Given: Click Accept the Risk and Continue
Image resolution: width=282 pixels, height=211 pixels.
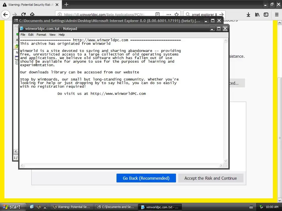Looking at the screenshot, I should point(211,178).
